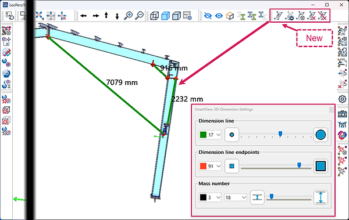Click the orange outlined cube icon
Image resolution: width=349 pixels, height=220 pixels.
(x=230, y=16)
